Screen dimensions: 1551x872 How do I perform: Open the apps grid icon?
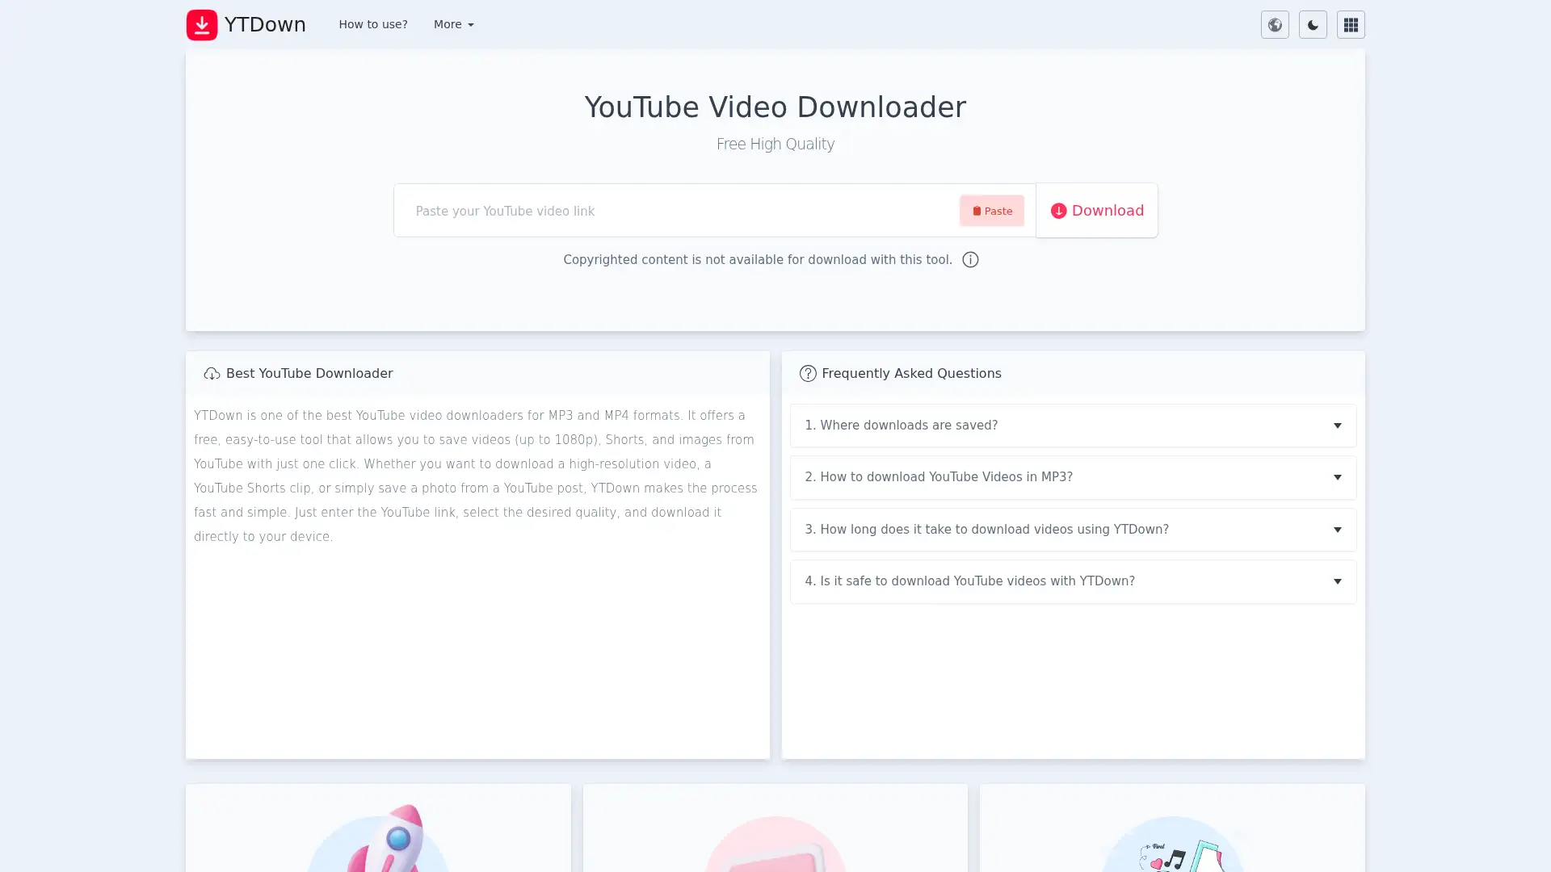point(1350,24)
